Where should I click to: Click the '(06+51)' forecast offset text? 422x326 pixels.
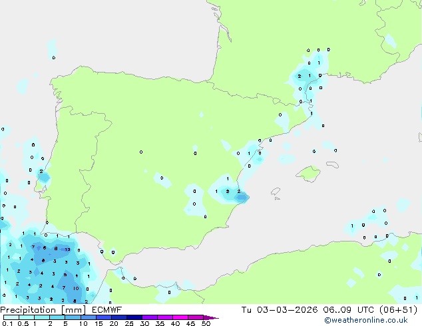(x=398, y=310)
